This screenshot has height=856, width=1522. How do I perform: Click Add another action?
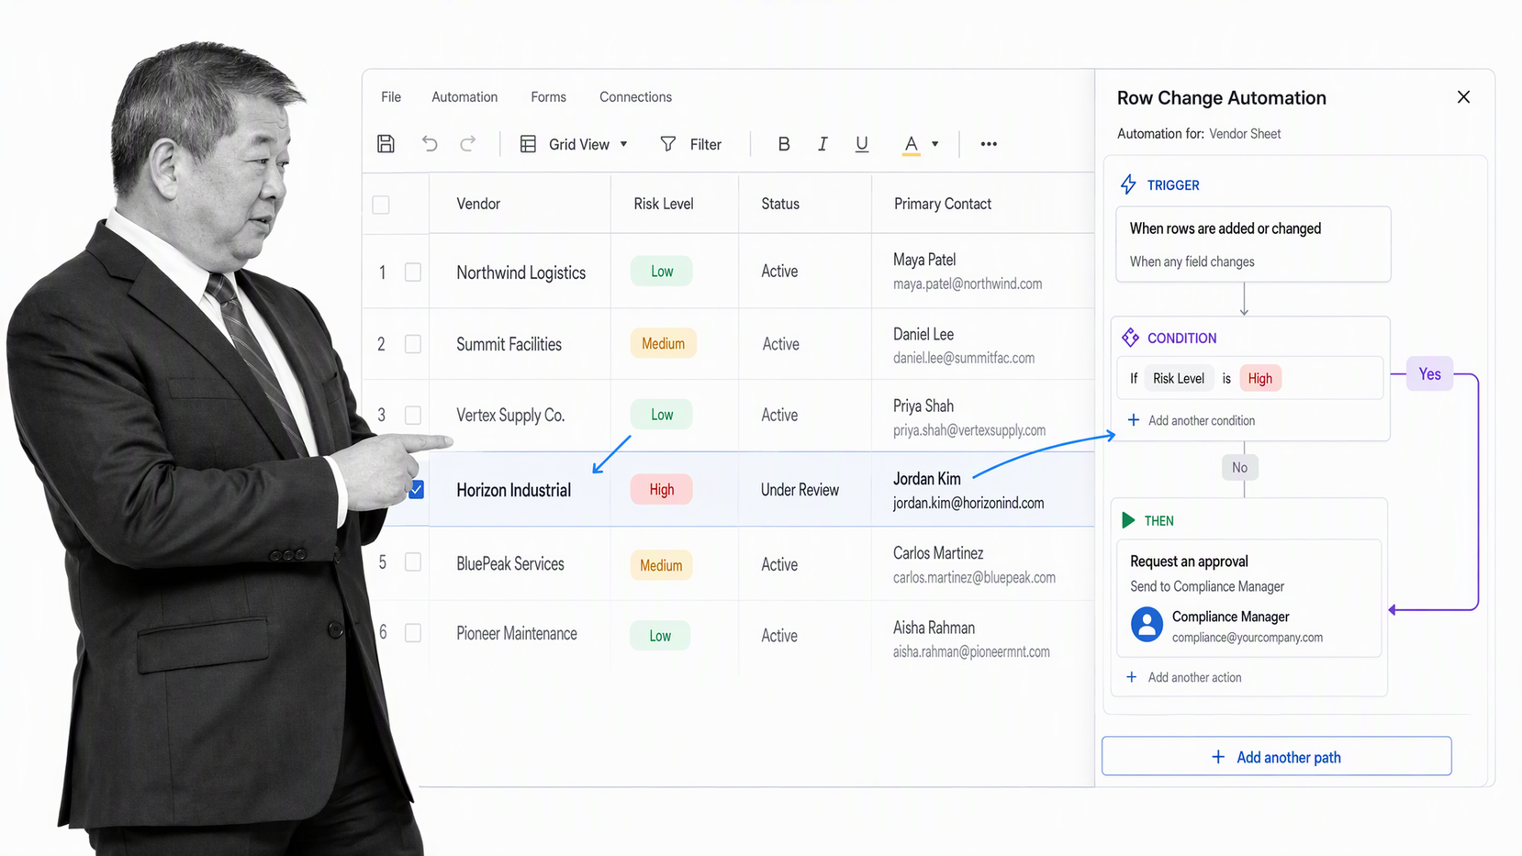pos(1183,677)
